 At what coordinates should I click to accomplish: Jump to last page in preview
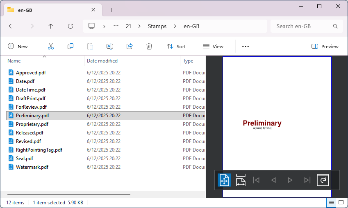[x=307, y=180]
